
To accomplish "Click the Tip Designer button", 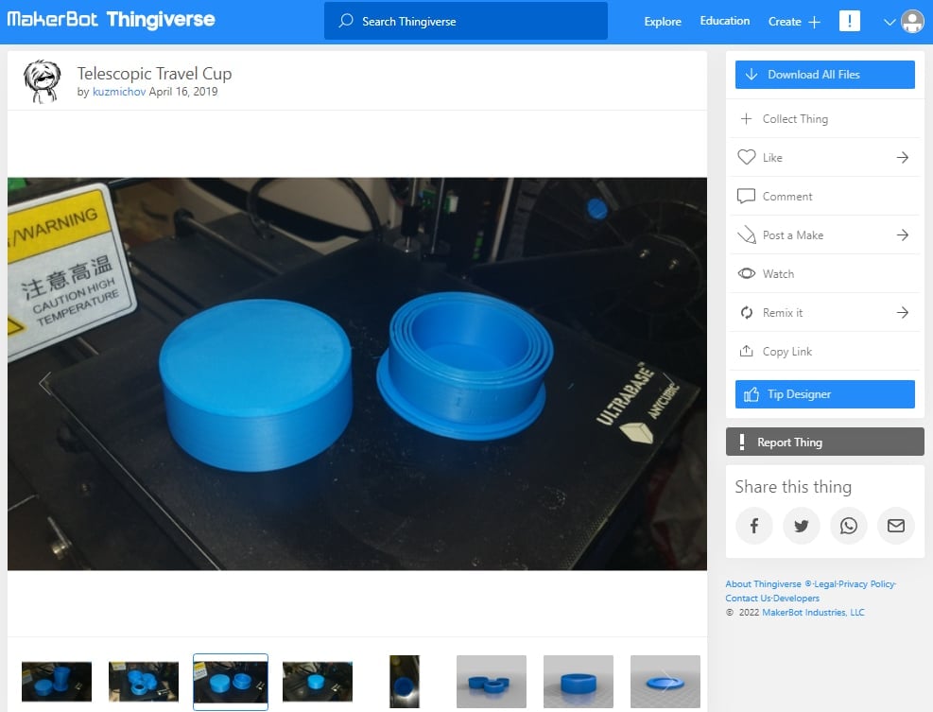I will pyautogui.click(x=824, y=394).
